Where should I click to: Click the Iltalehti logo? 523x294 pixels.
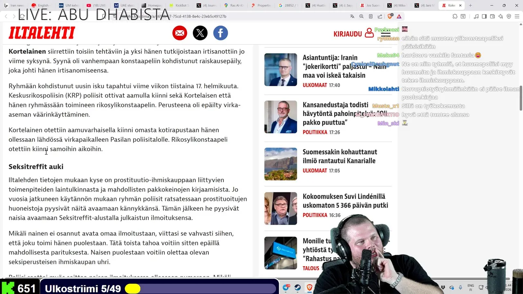point(42,33)
